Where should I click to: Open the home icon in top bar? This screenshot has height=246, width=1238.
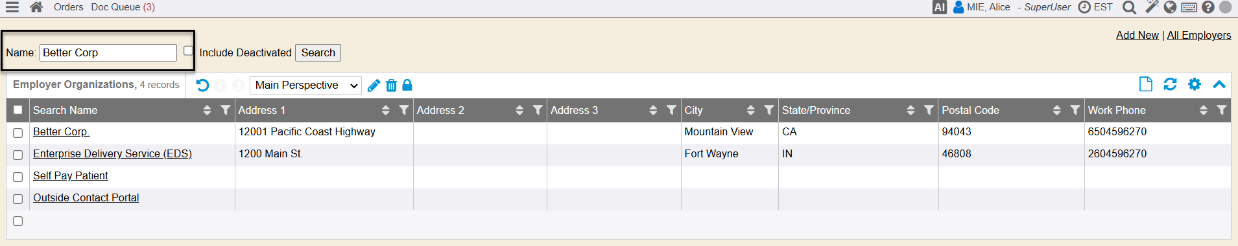pos(36,7)
